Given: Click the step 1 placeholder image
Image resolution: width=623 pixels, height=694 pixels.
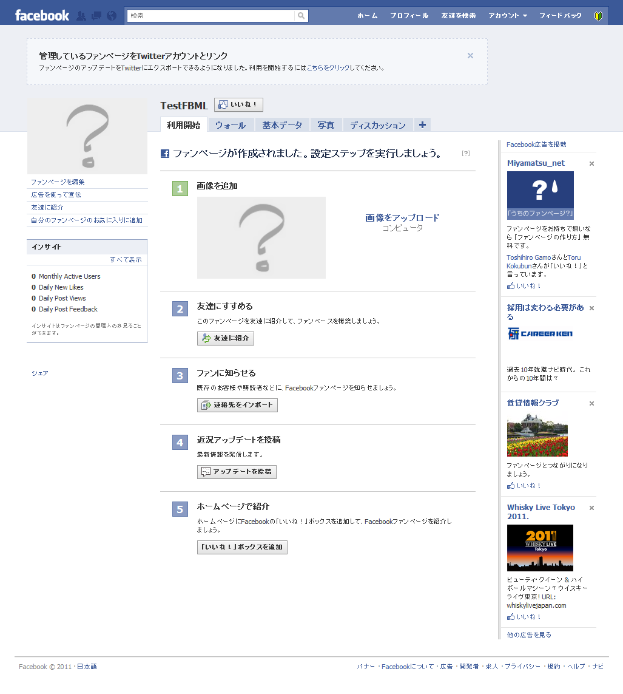Looking at the screenshot, I should point(261,237).
